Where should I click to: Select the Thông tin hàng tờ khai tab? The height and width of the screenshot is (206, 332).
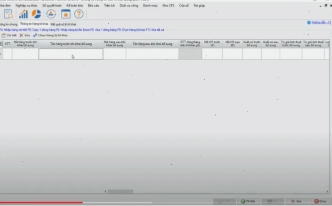34,24
